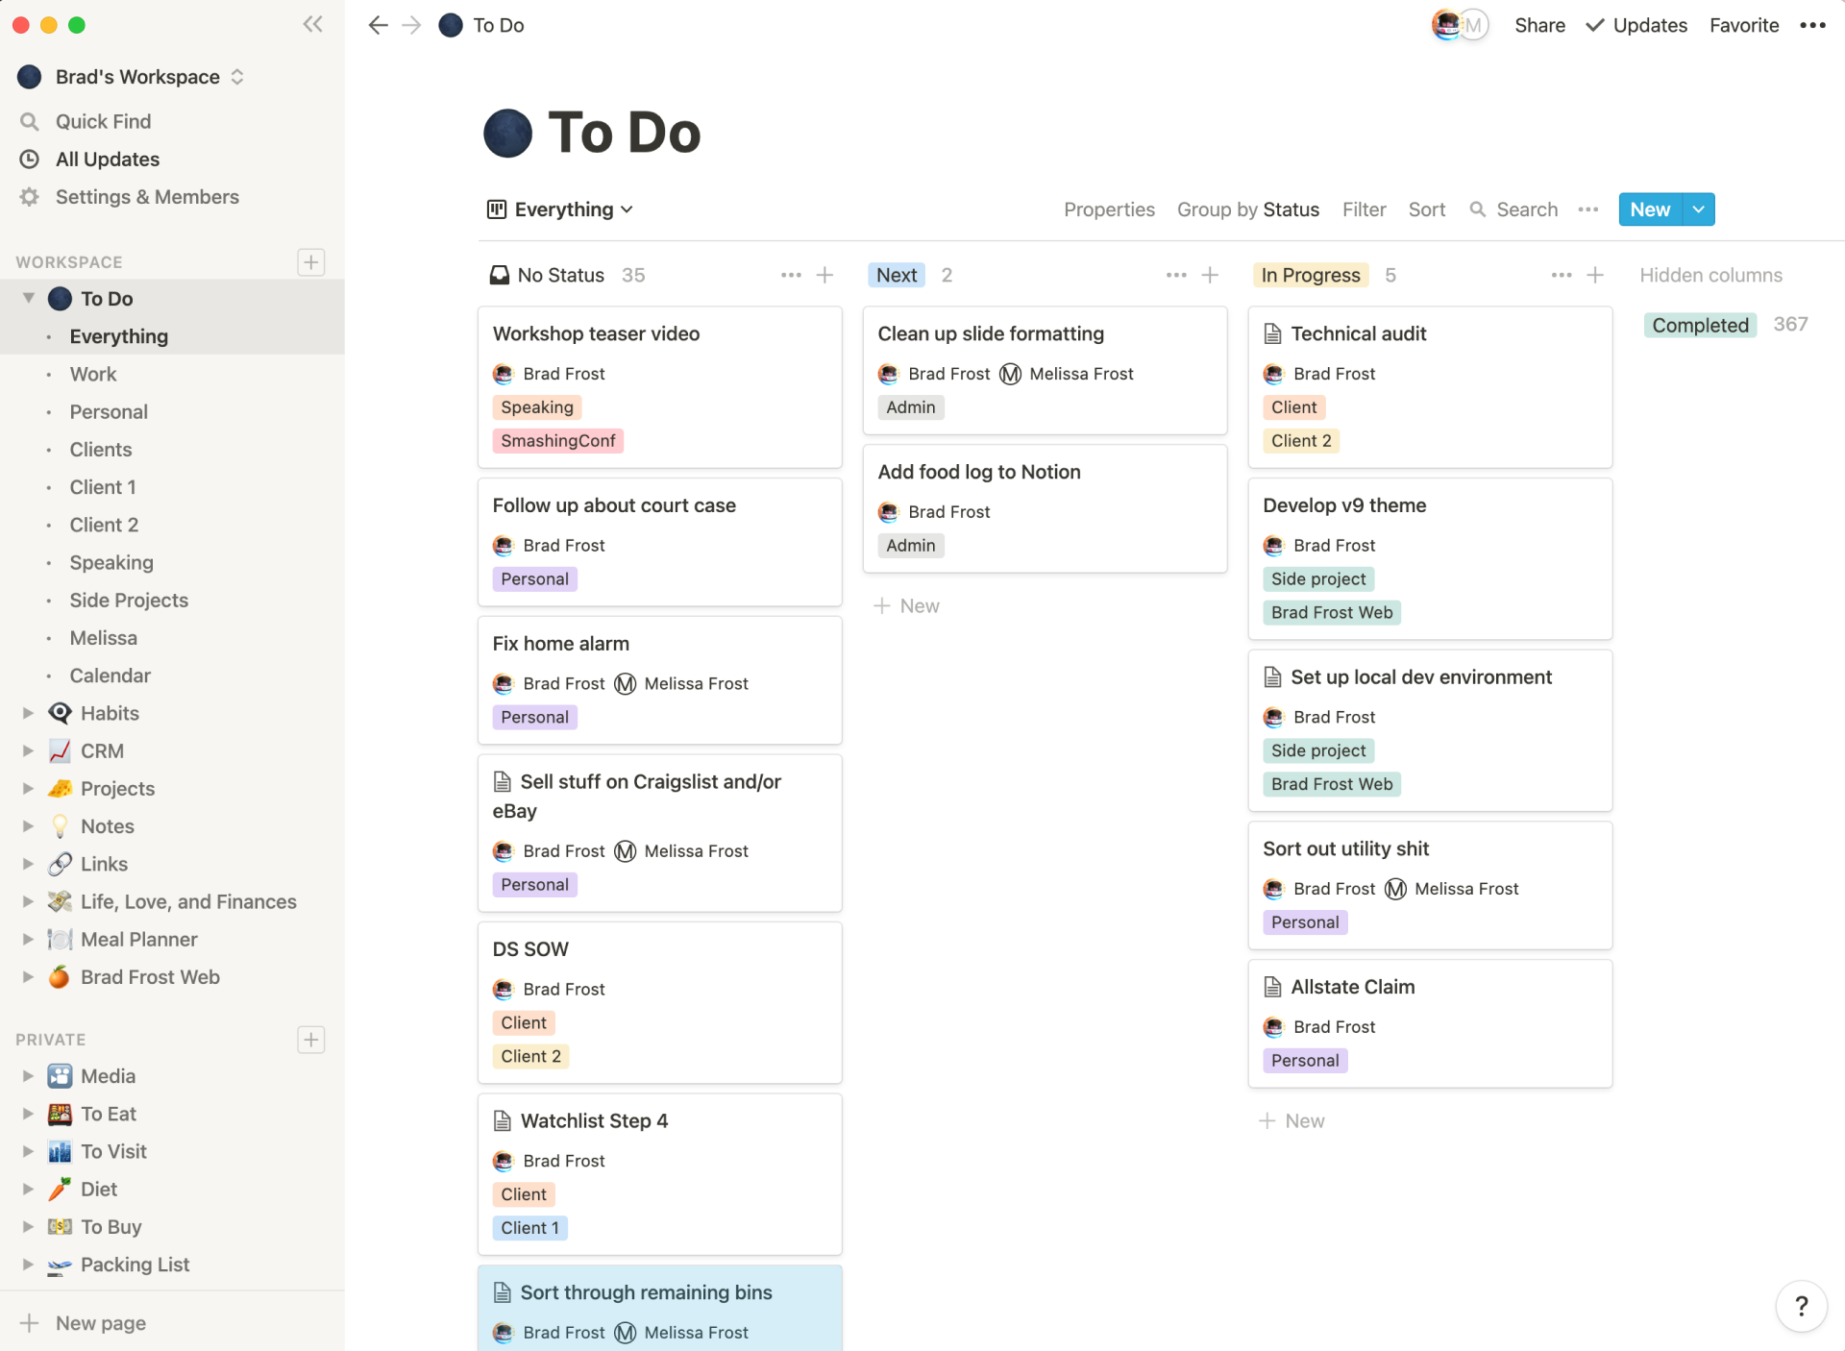Click the Links icon in sidebar
The height and width of the screenshot is (1351, 1845).
pyautogui.click(x=61, y=864)
